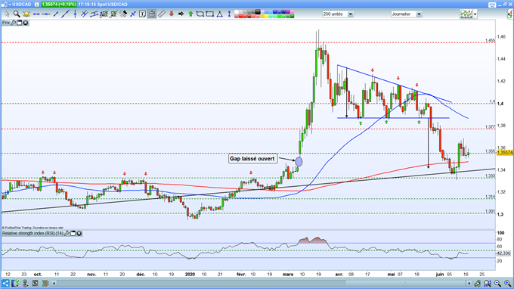
Task: Click the Relative strength index (RSI) label
Action: (x=33, y=233)
